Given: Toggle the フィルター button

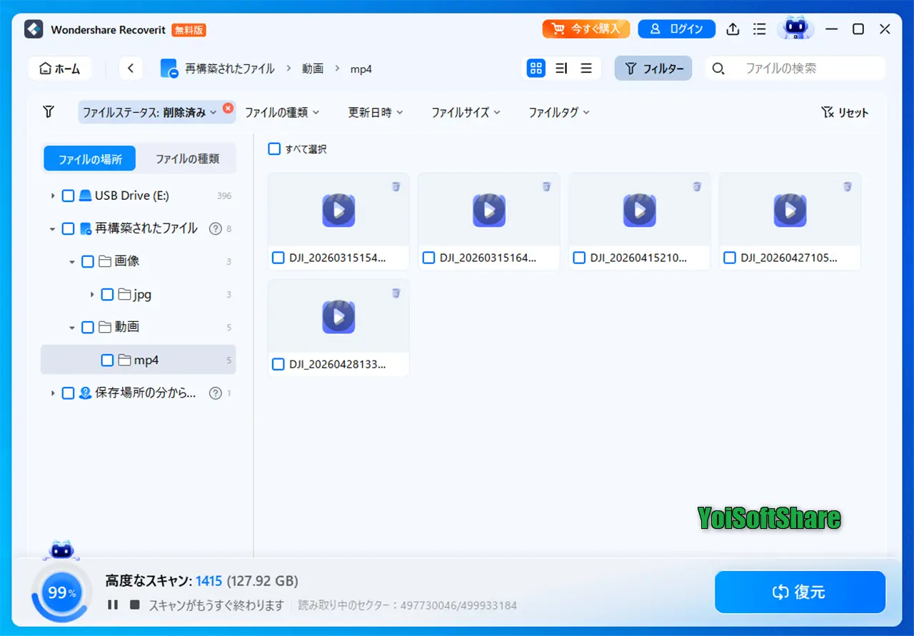Looking at the screenshot, I should coord(653,69).
